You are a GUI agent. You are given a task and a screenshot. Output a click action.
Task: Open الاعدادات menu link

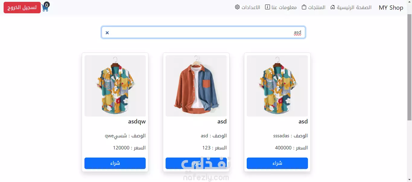[251, 7]
